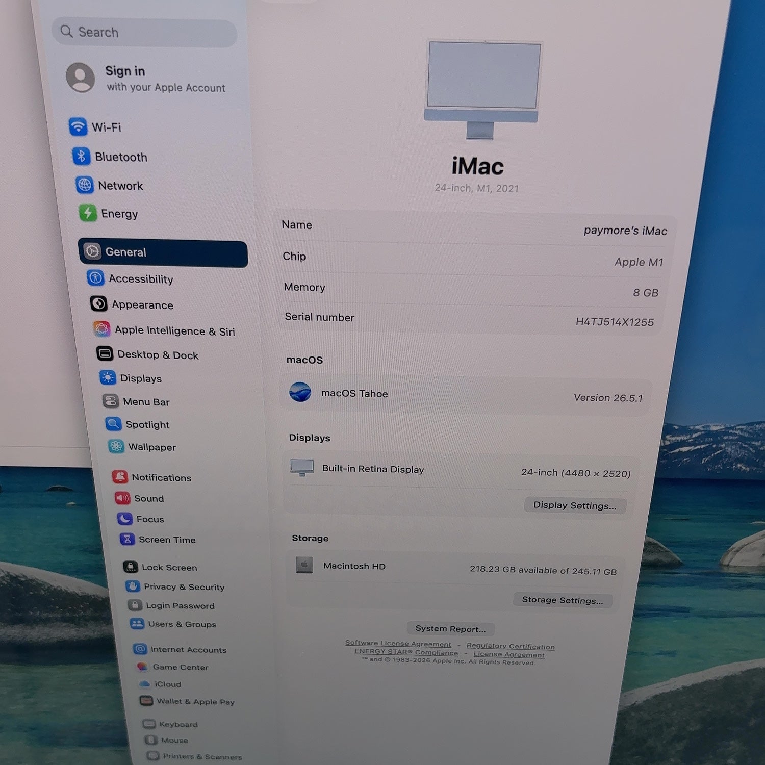Click the macOS Tahoe icon
The image size is (765, 765).
(300, 392)
